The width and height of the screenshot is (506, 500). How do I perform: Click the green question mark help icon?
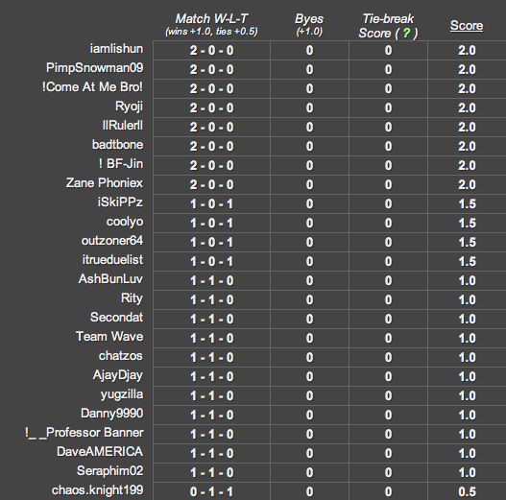coord(406,33)
